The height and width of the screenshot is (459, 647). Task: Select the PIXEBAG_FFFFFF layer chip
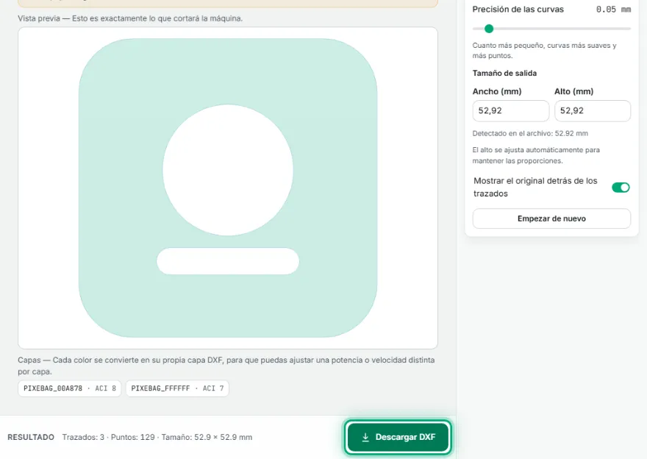pyautogui.click(x=177, y=388)
